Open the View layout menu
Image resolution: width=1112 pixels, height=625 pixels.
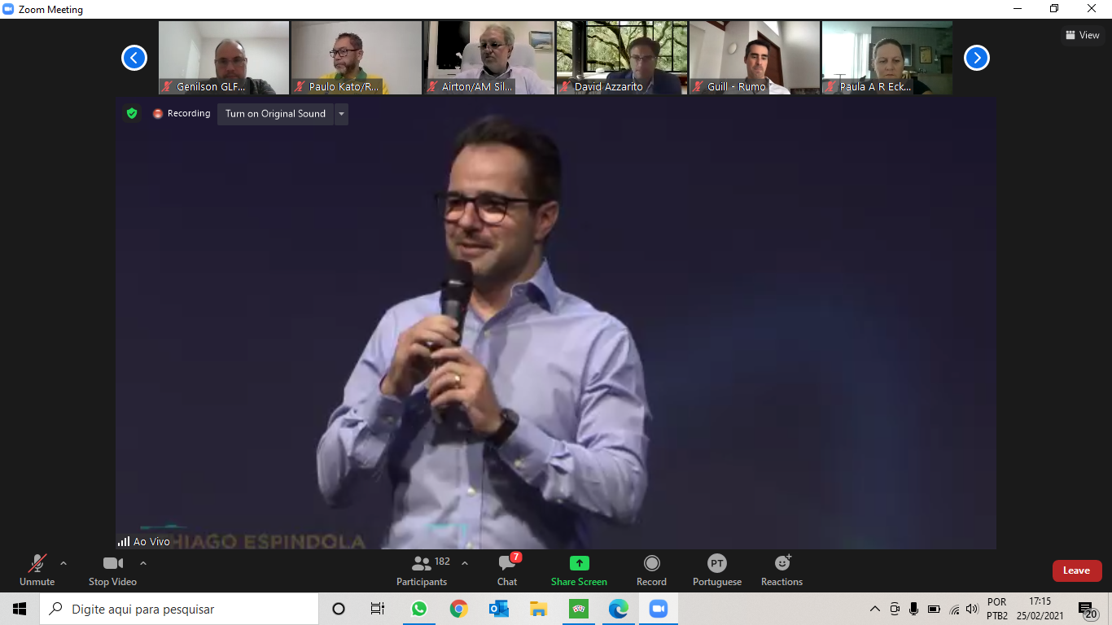pos(1082,35)
